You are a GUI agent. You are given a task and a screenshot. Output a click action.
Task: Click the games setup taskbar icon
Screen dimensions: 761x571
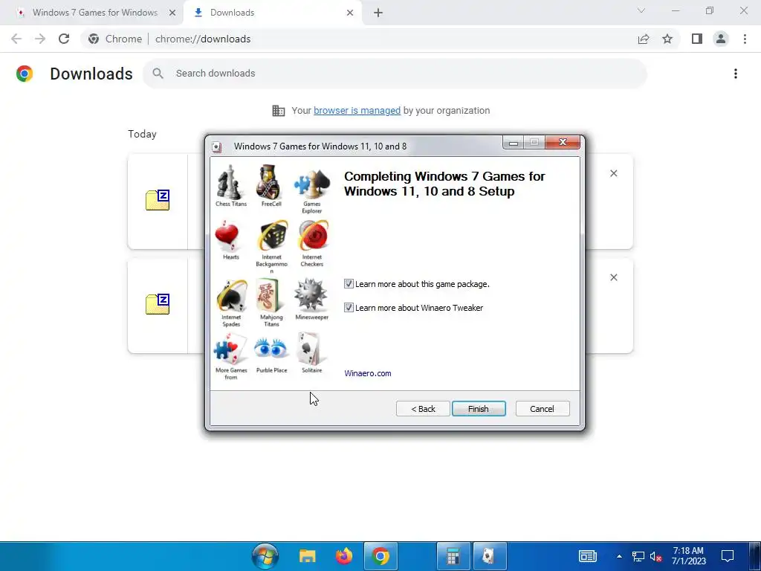(489, 556)
